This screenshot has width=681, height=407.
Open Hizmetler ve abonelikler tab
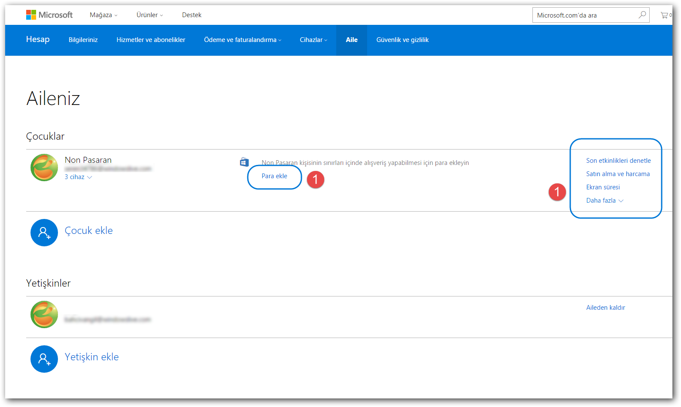pyautogui.click(x=151, y=40)
